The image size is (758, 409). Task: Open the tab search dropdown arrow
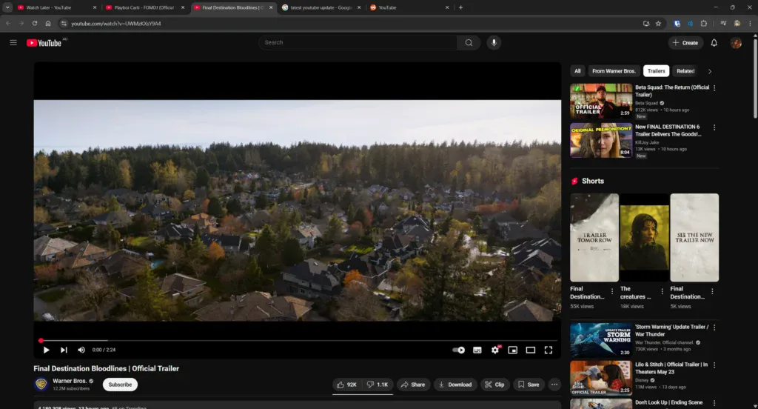[x=7, y=7]
